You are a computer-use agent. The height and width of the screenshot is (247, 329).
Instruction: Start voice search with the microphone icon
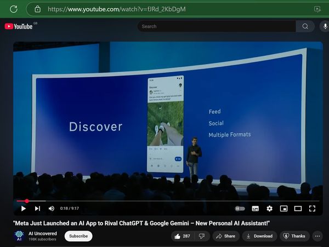[325, 26]
